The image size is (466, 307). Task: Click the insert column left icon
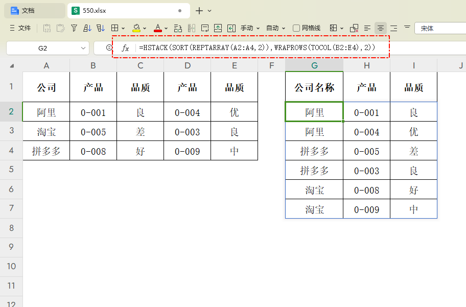231,28
